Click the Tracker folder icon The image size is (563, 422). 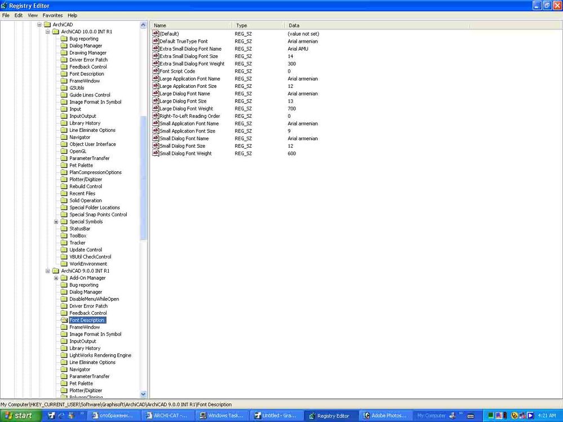click(x=64, y=243)
